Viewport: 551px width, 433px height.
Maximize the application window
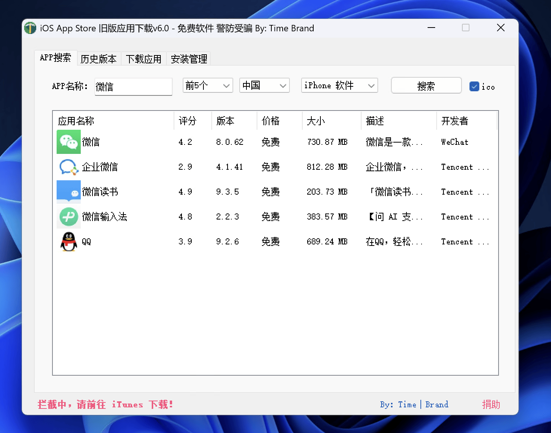click(466, 28)
